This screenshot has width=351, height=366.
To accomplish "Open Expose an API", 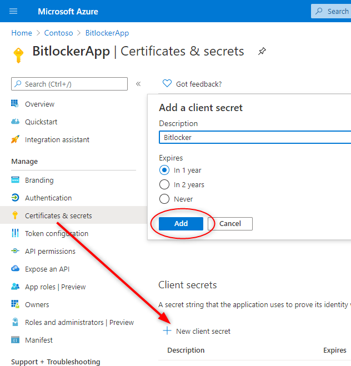I will (47, 269).
